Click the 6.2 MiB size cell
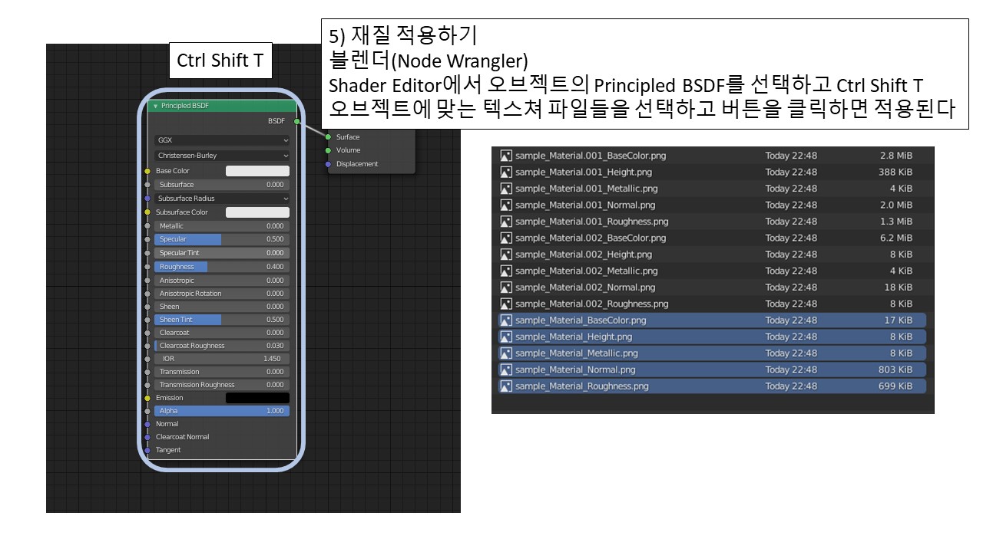The width and height of the screenshot is (983, 552). click(x=896, y=238)
